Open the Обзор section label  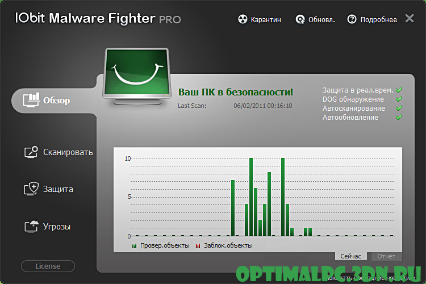point(56,101)
